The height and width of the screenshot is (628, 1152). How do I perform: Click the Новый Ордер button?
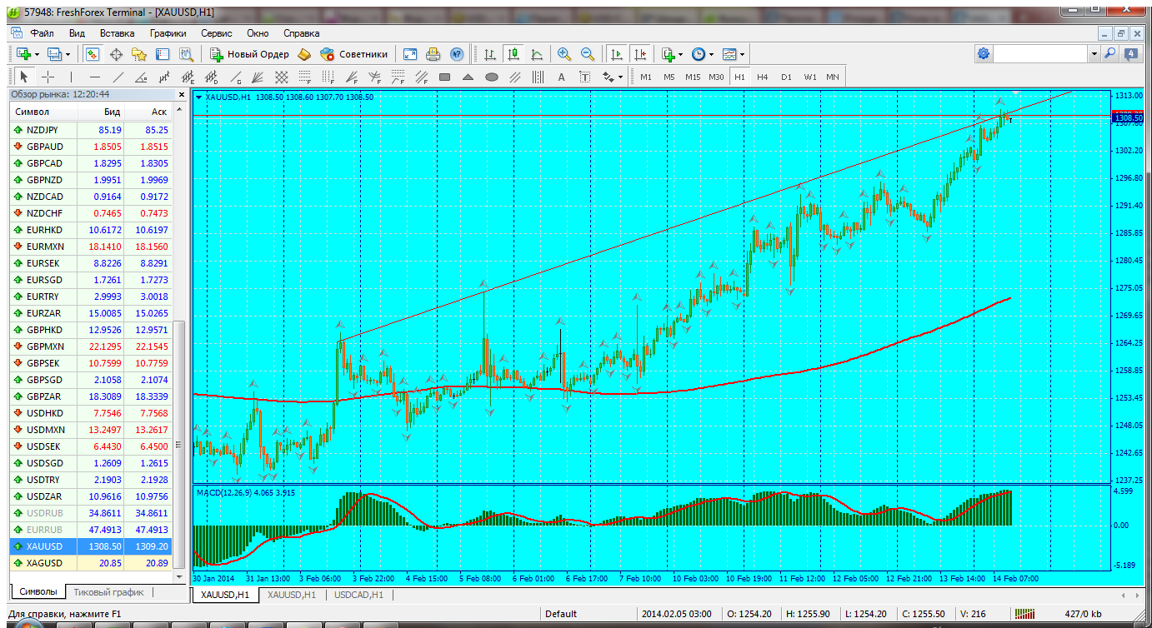pyautogui.click(x=249, y=54)
